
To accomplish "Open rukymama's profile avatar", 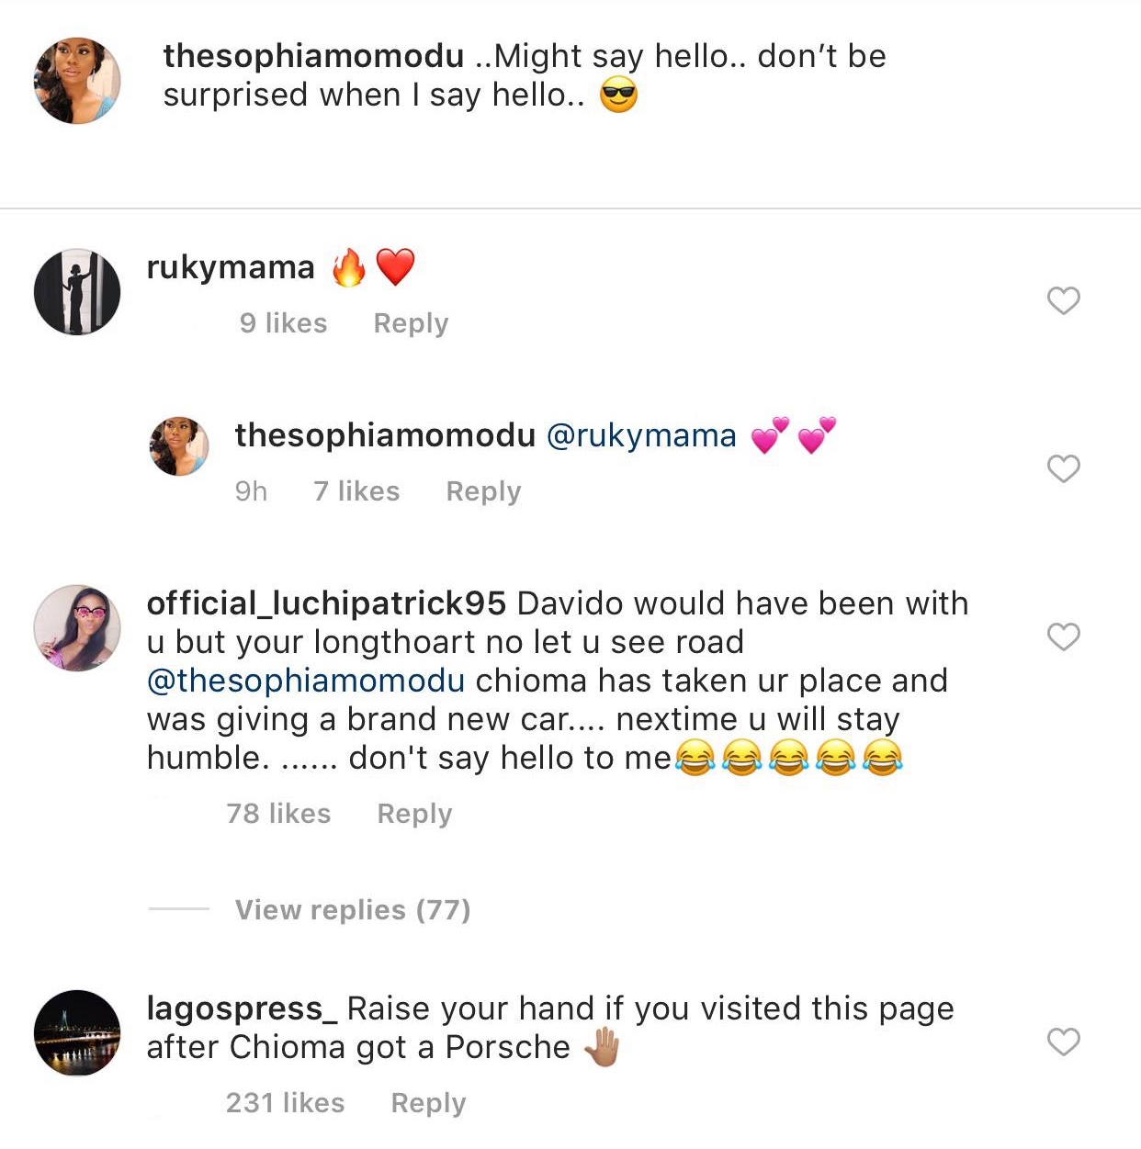I will pos(77,291).
